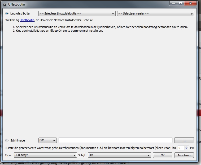The width and height of the screenshot is (201, 165).
Task: Click the UNetbootin title bar icon
Action: pyautogui.click(x=5, y=4)
